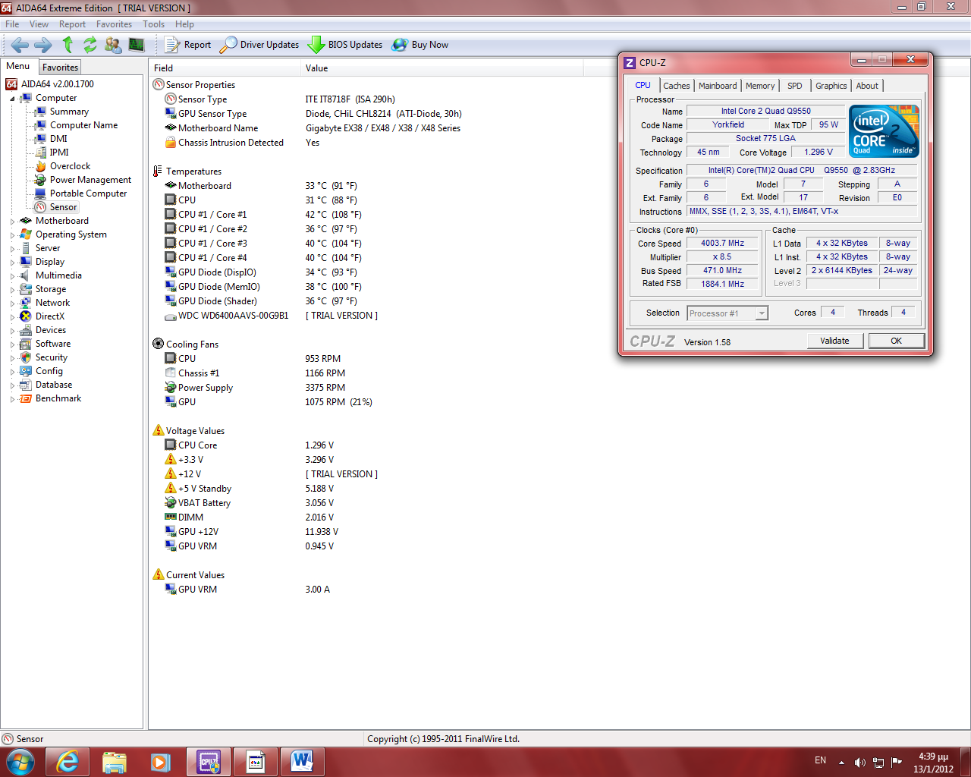Image resolution: width=971 pixels, height=777 pixels.
Task: Expand the Network tree node
Action: coord(12,304)
